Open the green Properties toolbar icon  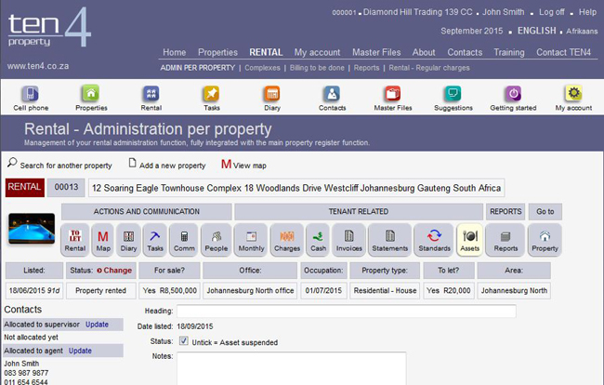(x=91, y=99)
